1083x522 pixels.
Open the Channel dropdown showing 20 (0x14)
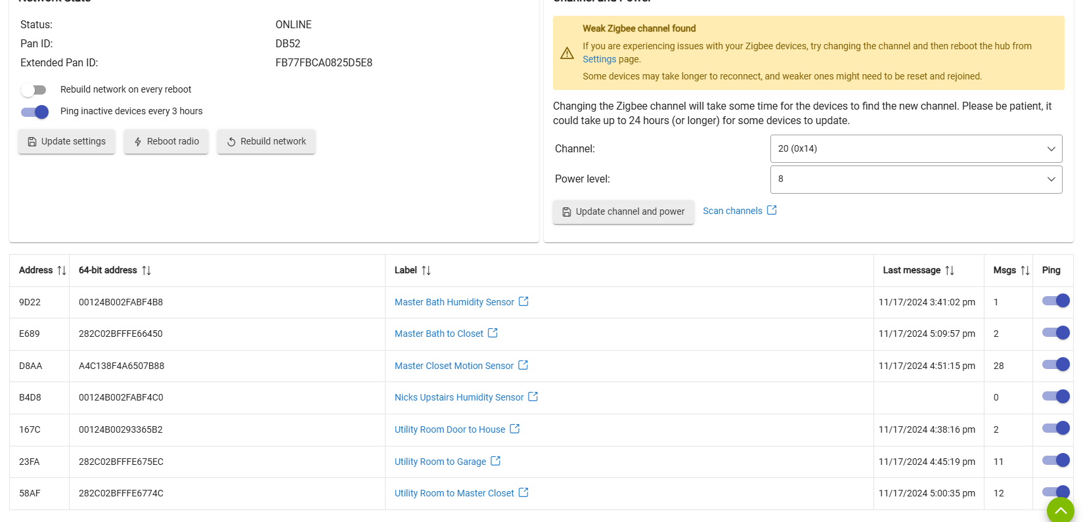coord(916,149)
